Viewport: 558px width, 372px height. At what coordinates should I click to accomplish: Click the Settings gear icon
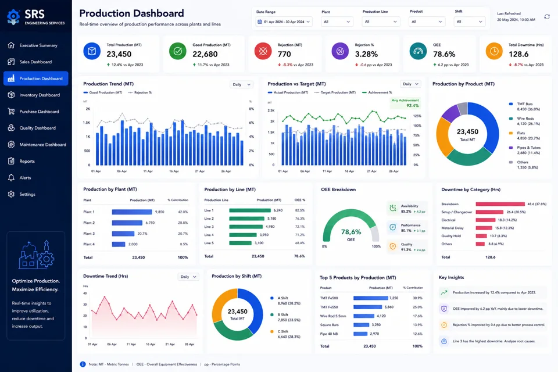tap(11, 194)
